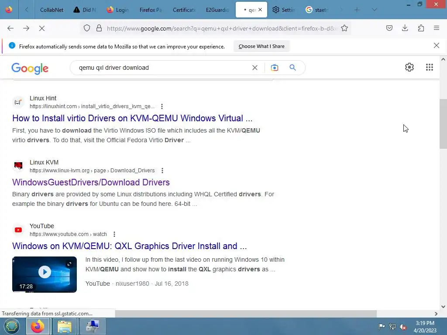447x335 pixels.
Task: Open the youtube.com watch result URL
Action: (68, 234)
